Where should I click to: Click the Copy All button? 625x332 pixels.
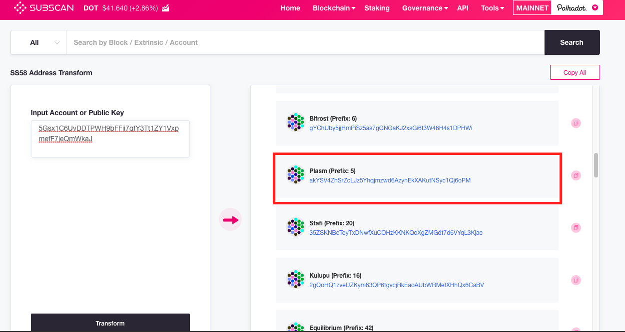tap(575, 72)
